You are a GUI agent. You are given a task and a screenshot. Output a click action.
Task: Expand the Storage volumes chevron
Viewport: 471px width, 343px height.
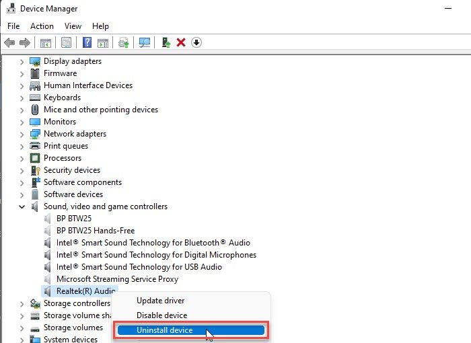22,328
